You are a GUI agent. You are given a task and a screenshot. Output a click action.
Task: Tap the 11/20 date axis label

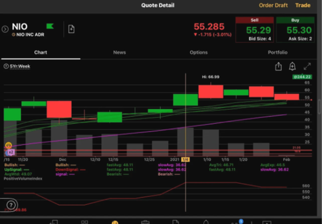tap(23, 159)
